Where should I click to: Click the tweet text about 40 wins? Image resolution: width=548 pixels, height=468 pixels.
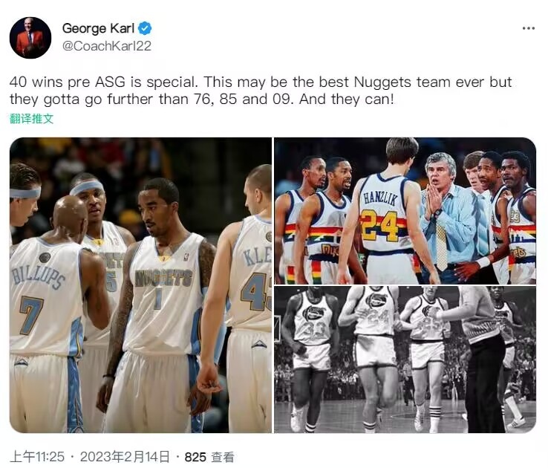[261, 91]
